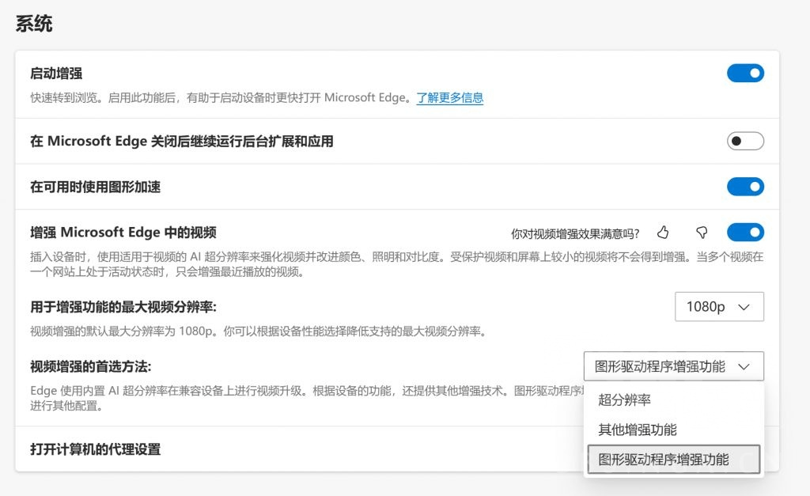The image size is (810, 496).
Task: Click the 启动增强 setting title
Action: point(56,74)
